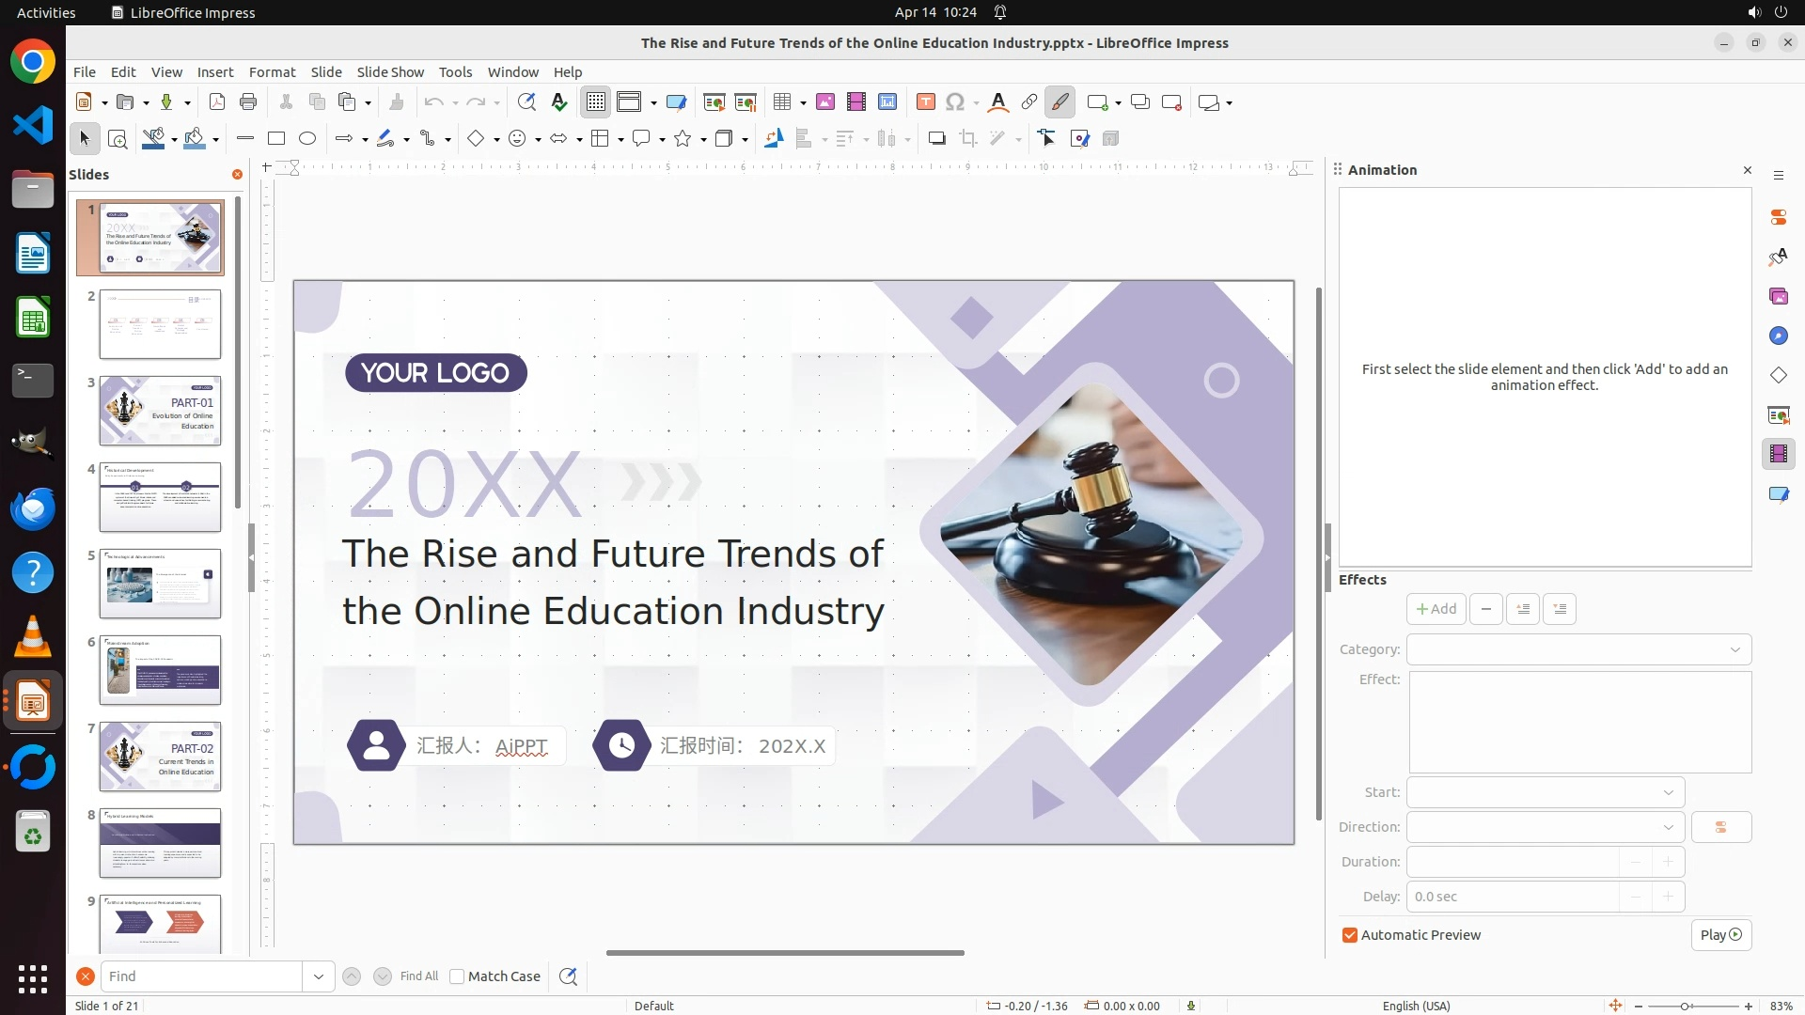Click the Insert Text Box icon
Image resolution: width=1805 pixels, height=1015 pixels.
pyautogui.click(x=925, y=102)
